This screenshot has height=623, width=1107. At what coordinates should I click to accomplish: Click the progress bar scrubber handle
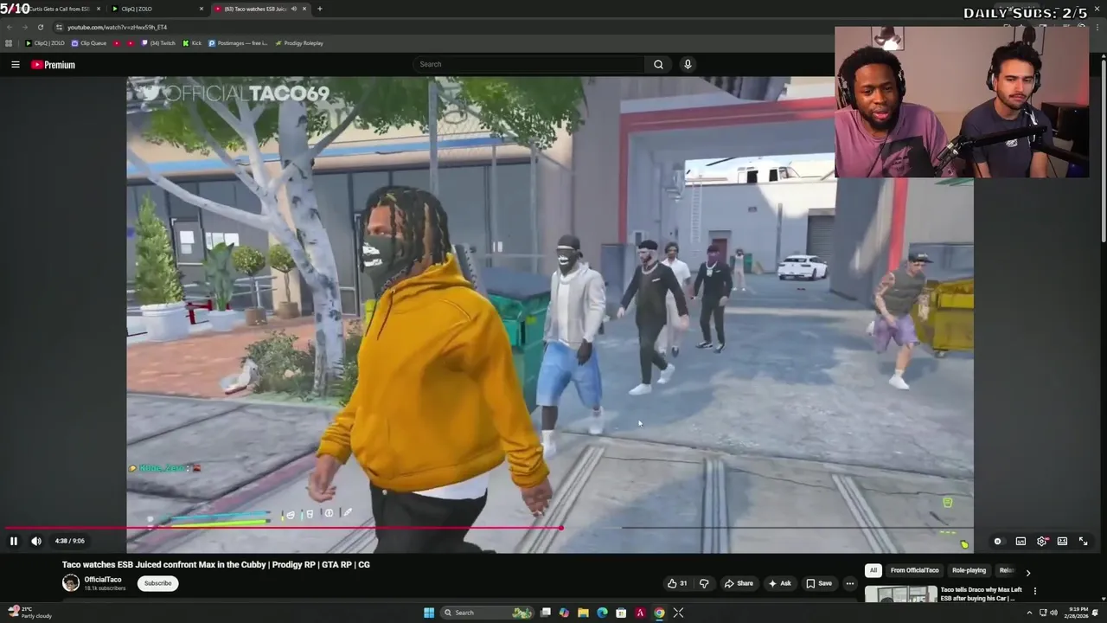click(x=561, y=527)
